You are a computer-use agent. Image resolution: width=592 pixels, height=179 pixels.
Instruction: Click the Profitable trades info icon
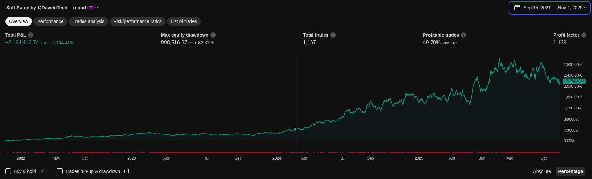point(463,35)
